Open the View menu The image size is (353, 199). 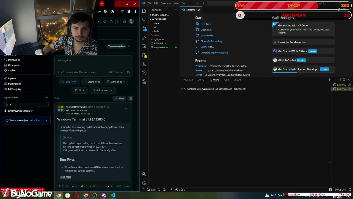coord(176,3)
